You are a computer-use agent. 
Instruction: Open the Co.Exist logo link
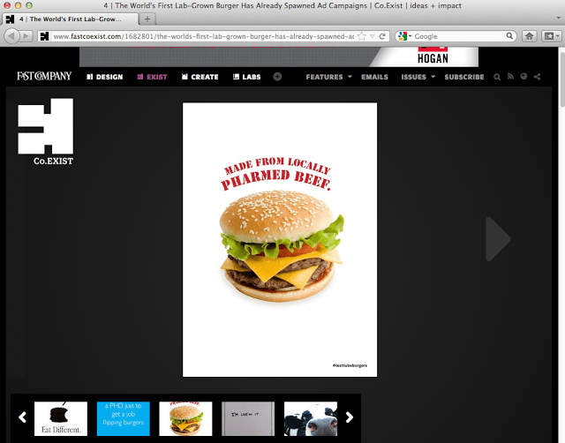click(46, 132)
